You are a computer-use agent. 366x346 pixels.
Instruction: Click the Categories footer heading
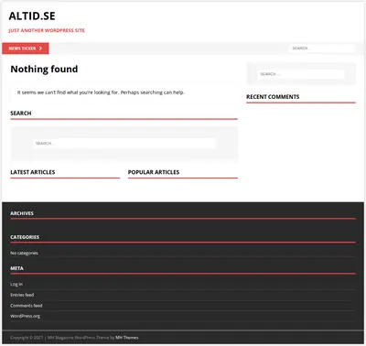(x=25, y=237)
